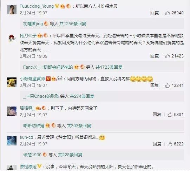Like Fuuucking_Young's comment with 26940 likes
The width and height of the screenshot is (190, 171).
point(168,13)
